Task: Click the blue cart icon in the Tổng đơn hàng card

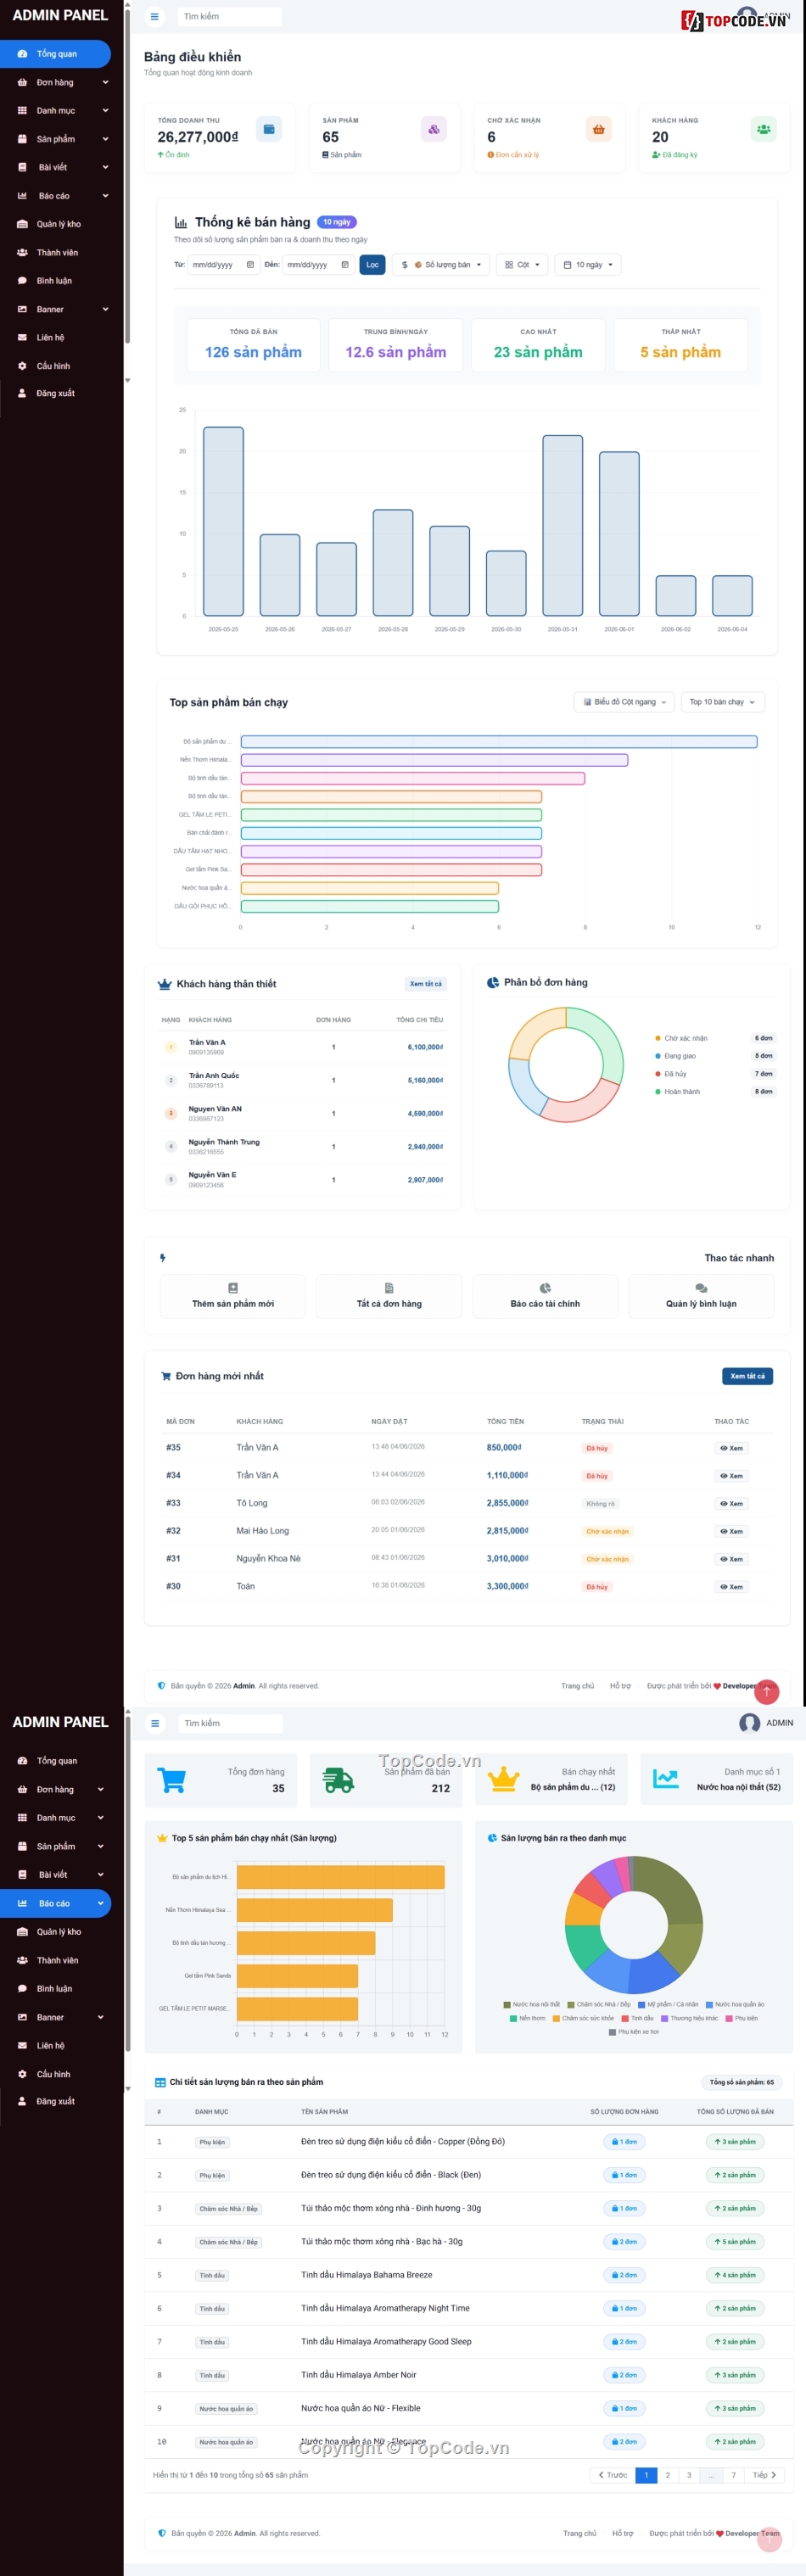Action: (x=172, y=1780)
